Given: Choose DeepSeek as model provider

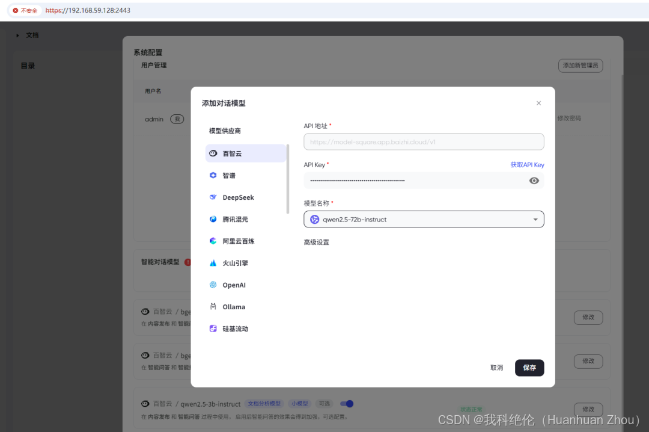Looking at the screenshot, I should [x=245, y=197].
